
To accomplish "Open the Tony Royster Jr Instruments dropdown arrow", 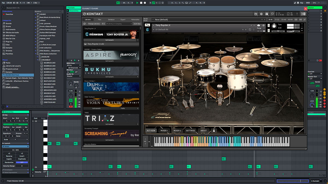I will pos(137,40).
